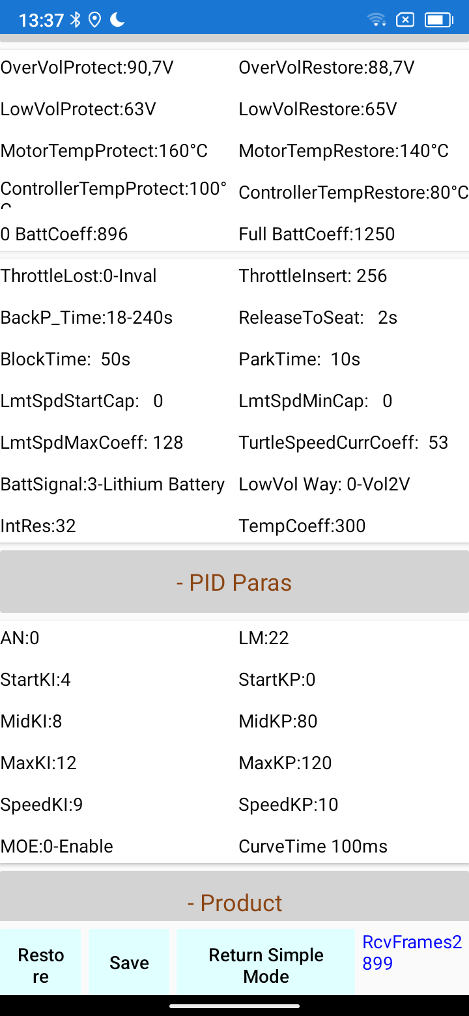Tap the RcvFrames counter text
Image resolution: width=469 pixels, height=1016 pixels.
coord(412,952)
